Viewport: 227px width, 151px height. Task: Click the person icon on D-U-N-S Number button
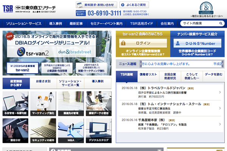(178, 43)
